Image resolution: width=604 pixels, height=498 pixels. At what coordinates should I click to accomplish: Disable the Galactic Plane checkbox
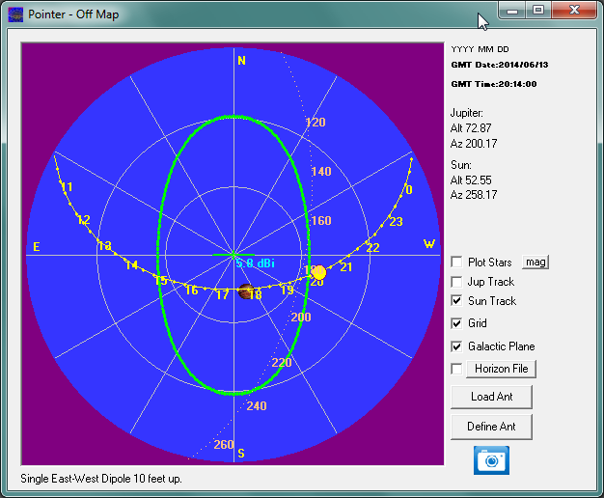[x=457, y=346]
